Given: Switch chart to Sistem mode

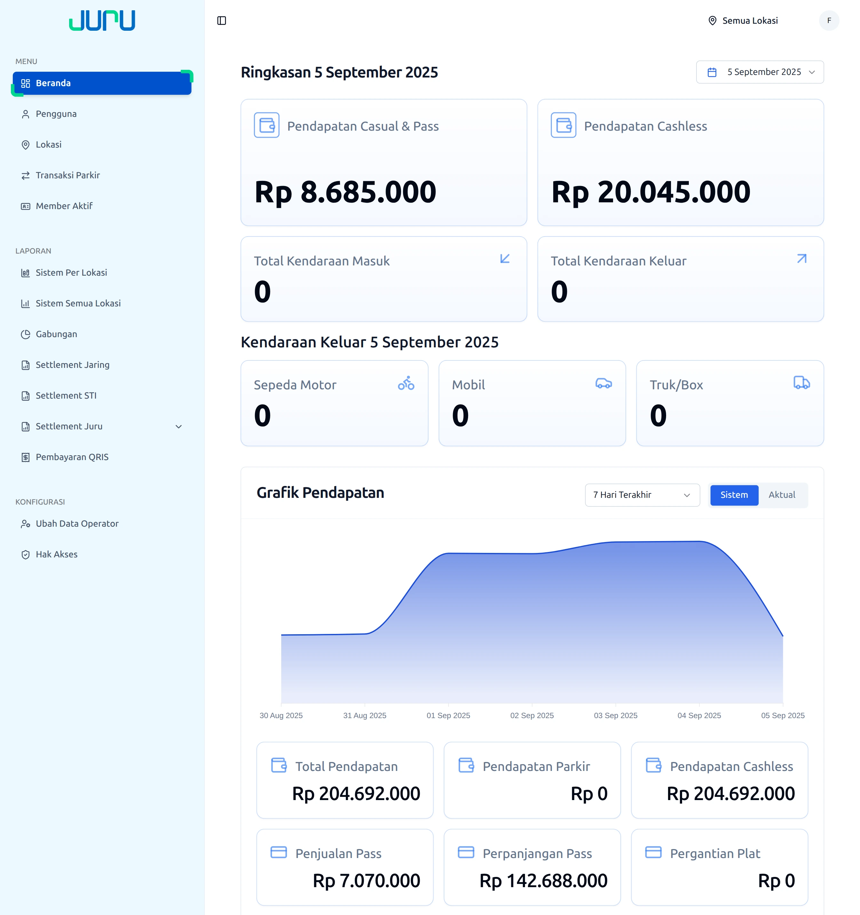Looking at the screenshot, I should tap(734, 495).
